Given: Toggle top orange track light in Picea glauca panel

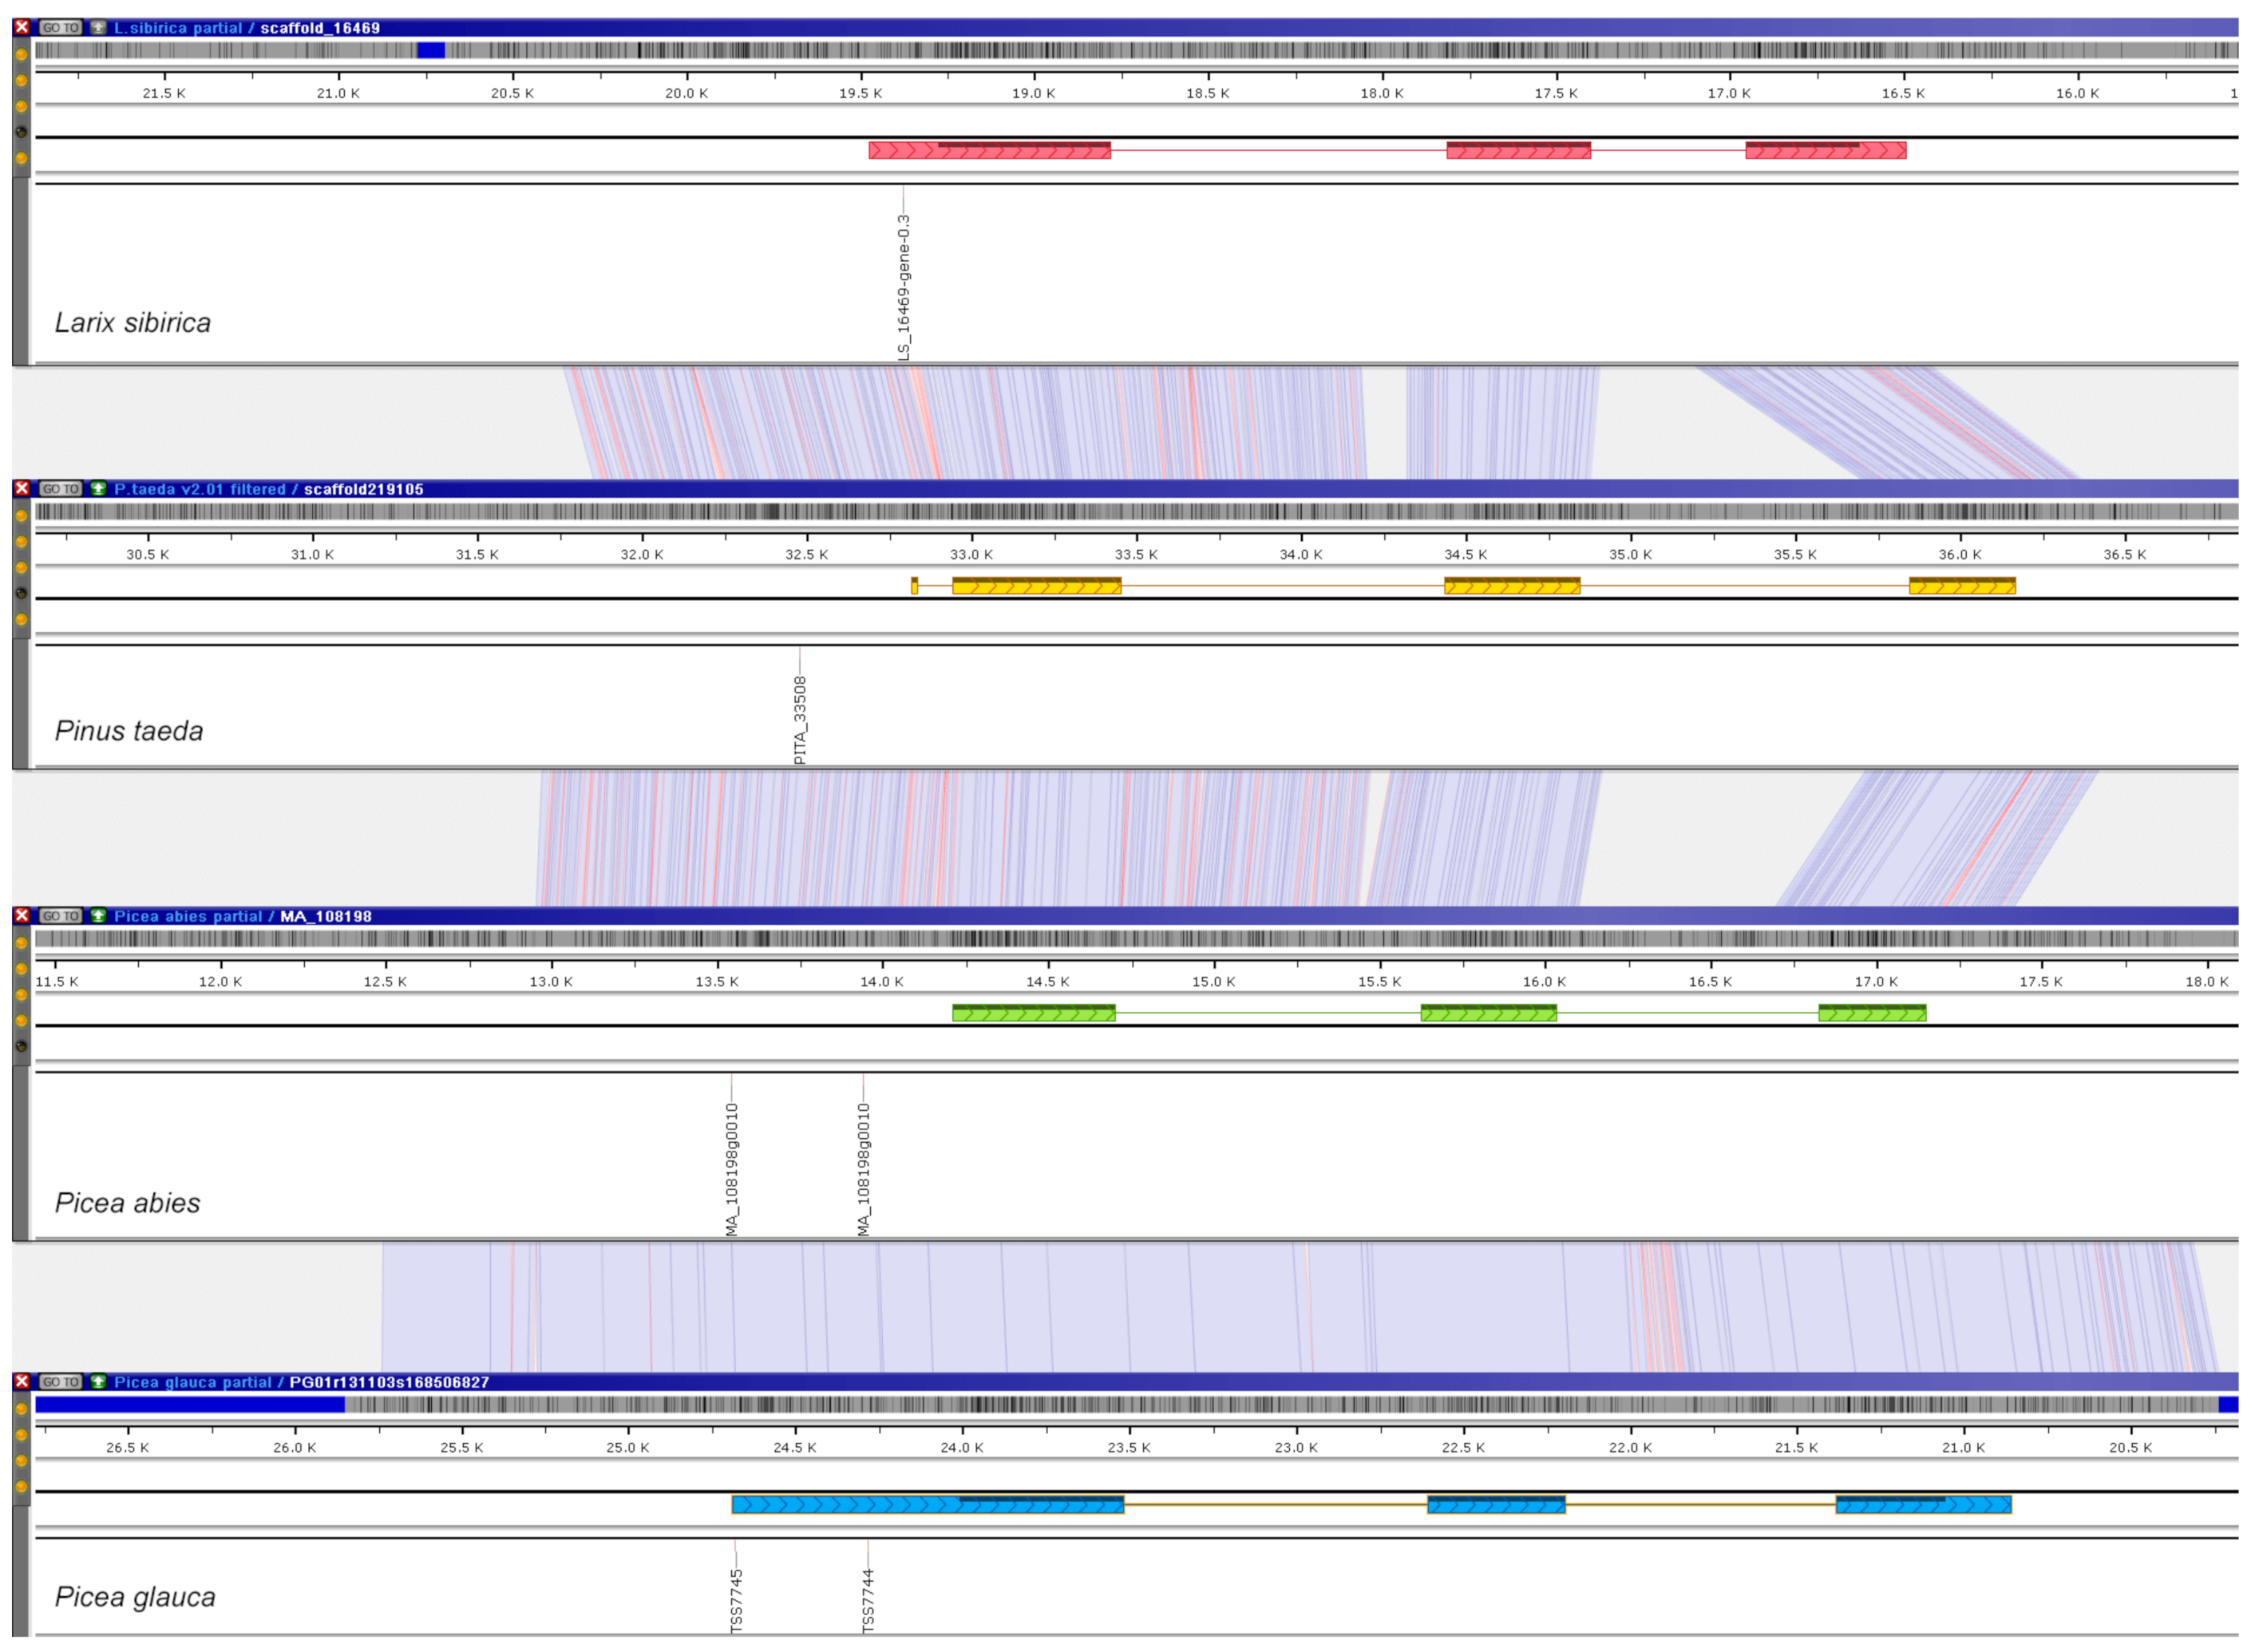Looking at the screenshot, I should tap(21, 1409).
